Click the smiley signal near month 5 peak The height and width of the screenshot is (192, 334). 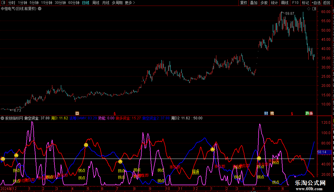coord(86,145)
